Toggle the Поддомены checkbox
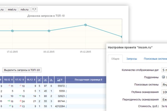 tap(163, 77)
